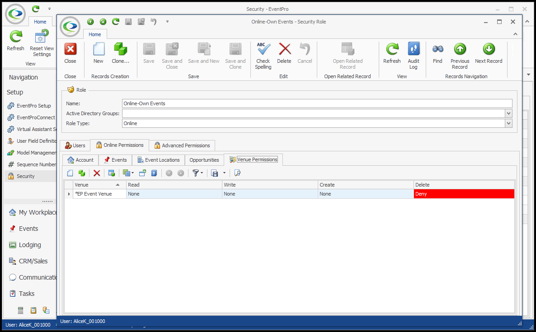The width and height of the screenshot is (536, 332).
Task: Open the Active Directory Groups dropdown
Action: [x=508, y=113]
